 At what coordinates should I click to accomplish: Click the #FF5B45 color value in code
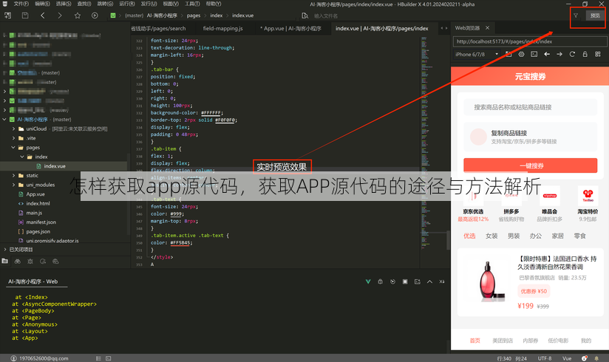180,243
